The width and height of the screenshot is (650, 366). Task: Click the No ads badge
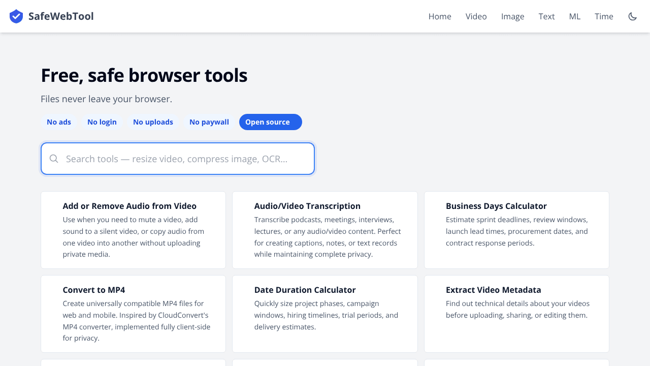coord(59,122)
